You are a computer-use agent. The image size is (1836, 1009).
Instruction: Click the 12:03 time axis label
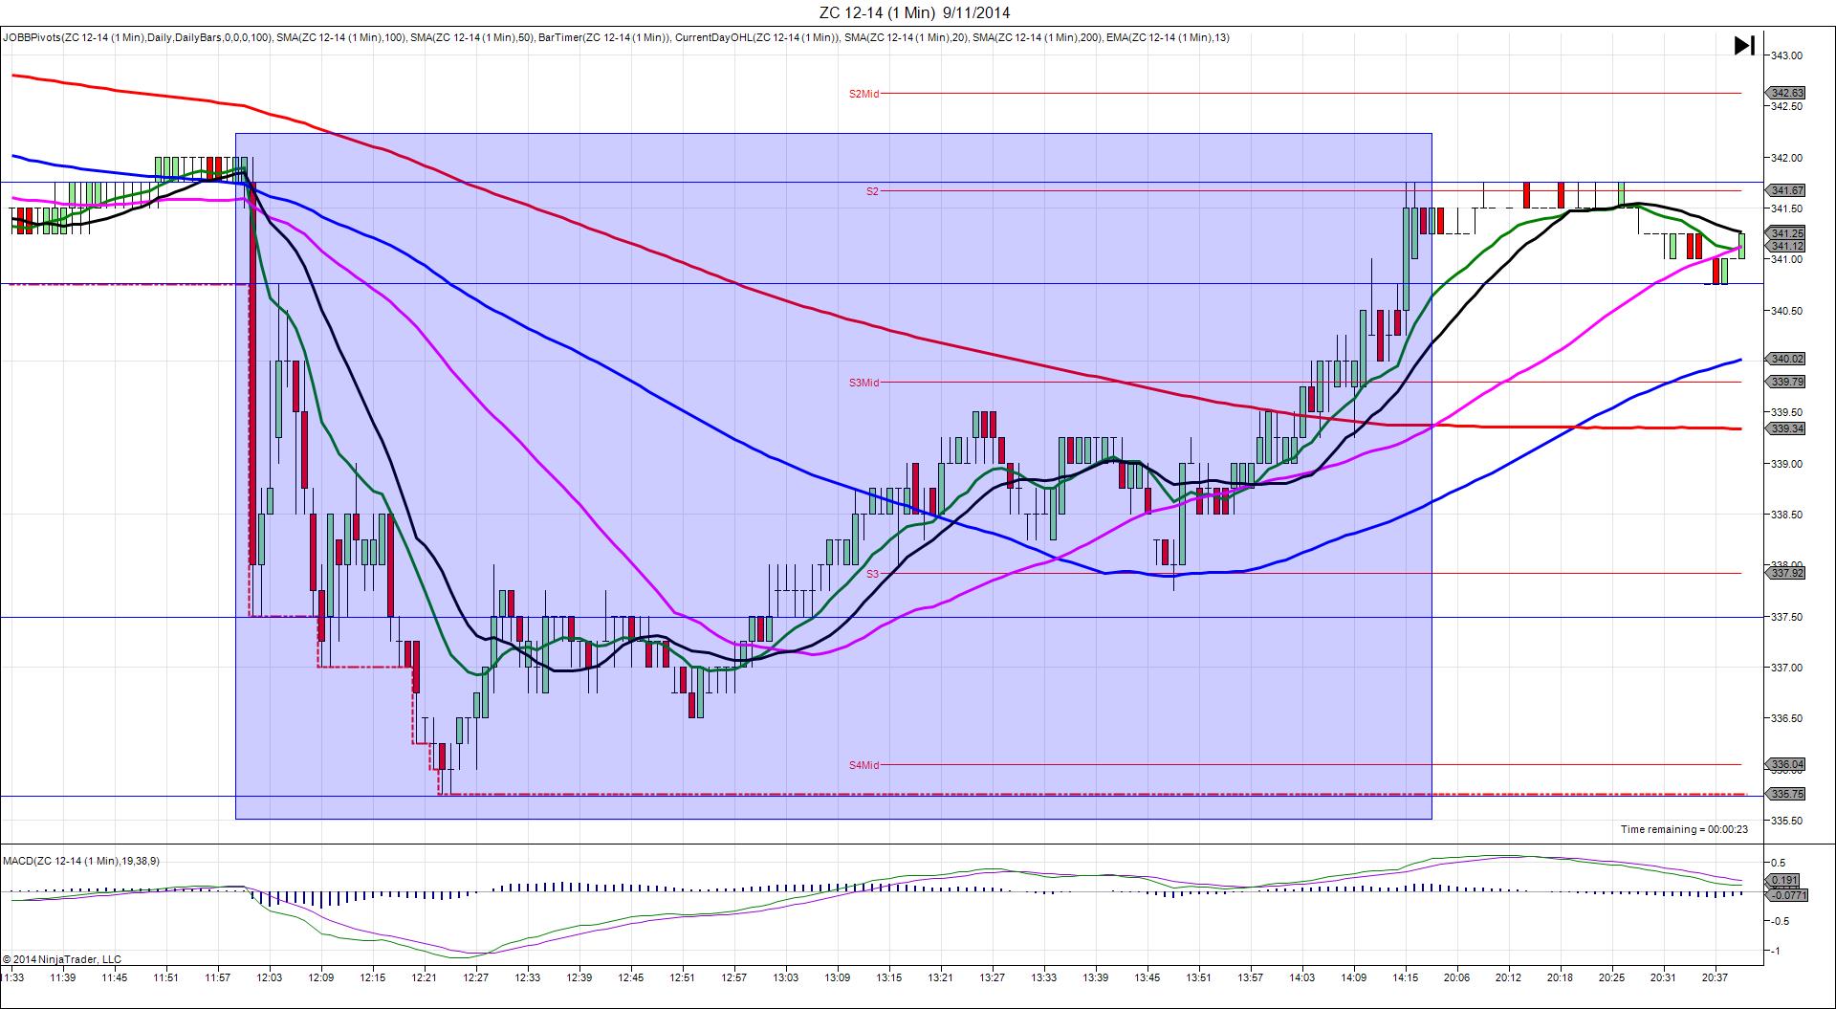click(269, 977)
